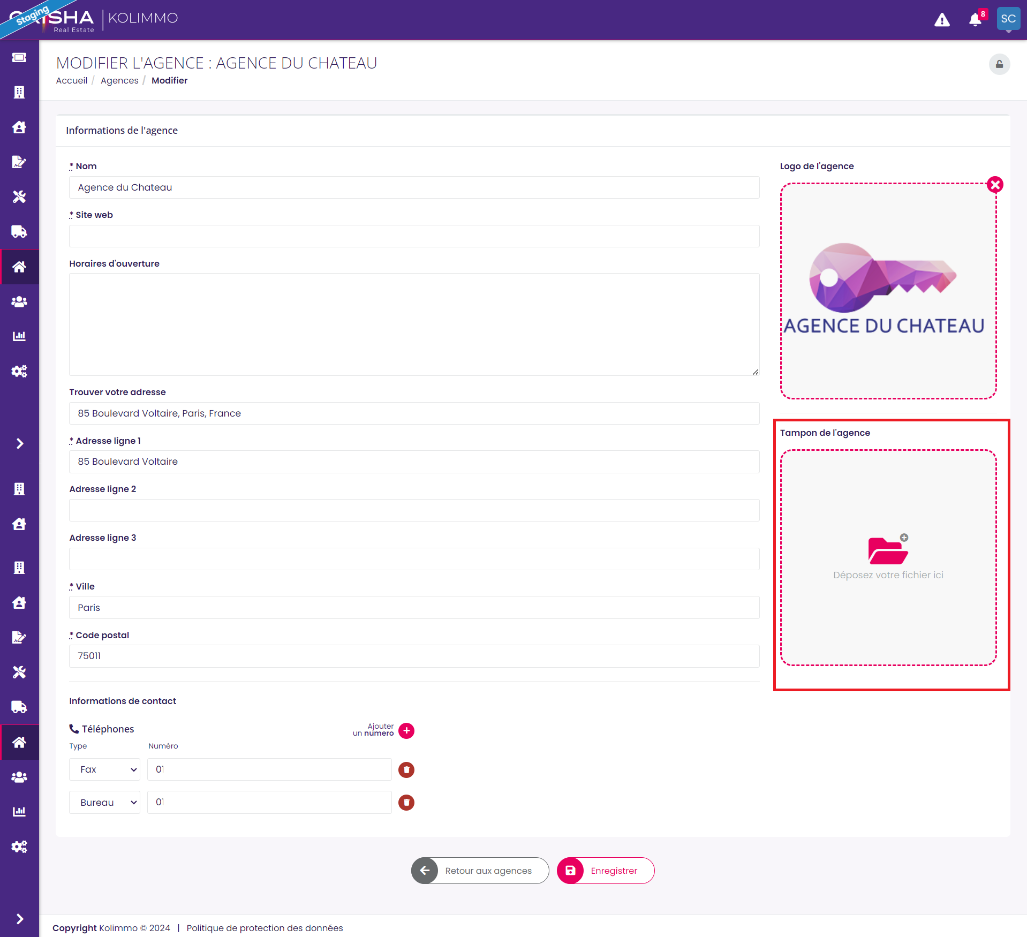Open the Bureau phone type dropdown
Viewport: 1027px width, 937px height.
point(104,802)
